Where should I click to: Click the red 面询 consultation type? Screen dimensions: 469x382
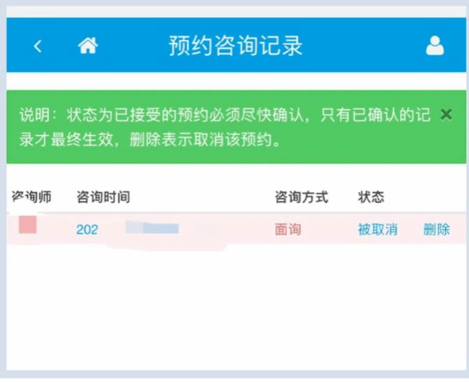[x=288, y=229]
